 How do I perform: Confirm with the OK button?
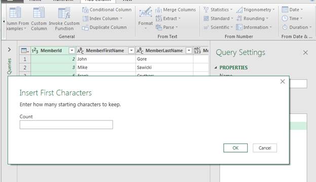click(235, 148)
